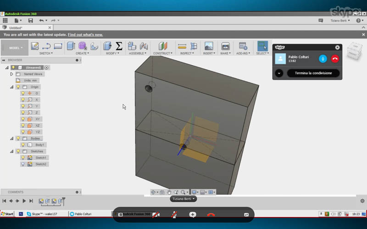Expand the Named Views folder
Viewport: 367px width, 229px height.
click(x=11, y=74)
